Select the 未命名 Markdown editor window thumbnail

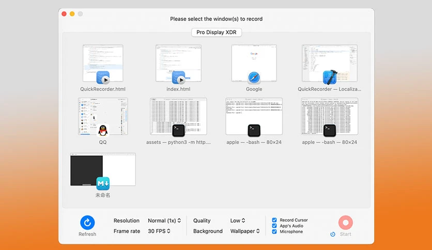103,169
